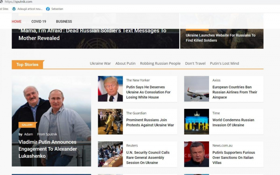Viewport: 280px width, 175px height.
Task: Switch to Robbing Russian People tab
Action: (160, 63)
